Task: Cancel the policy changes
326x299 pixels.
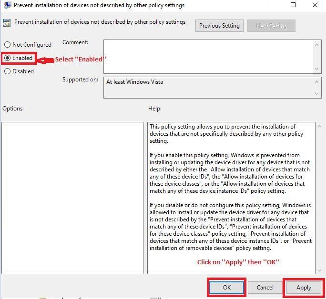Action: click(x=265, y=288)
